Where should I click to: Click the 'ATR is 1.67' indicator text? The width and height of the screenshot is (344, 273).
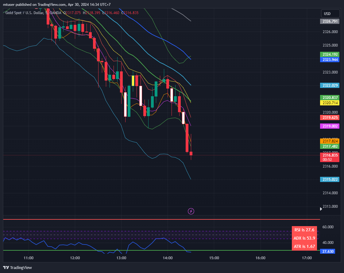[x=304, y=246]
